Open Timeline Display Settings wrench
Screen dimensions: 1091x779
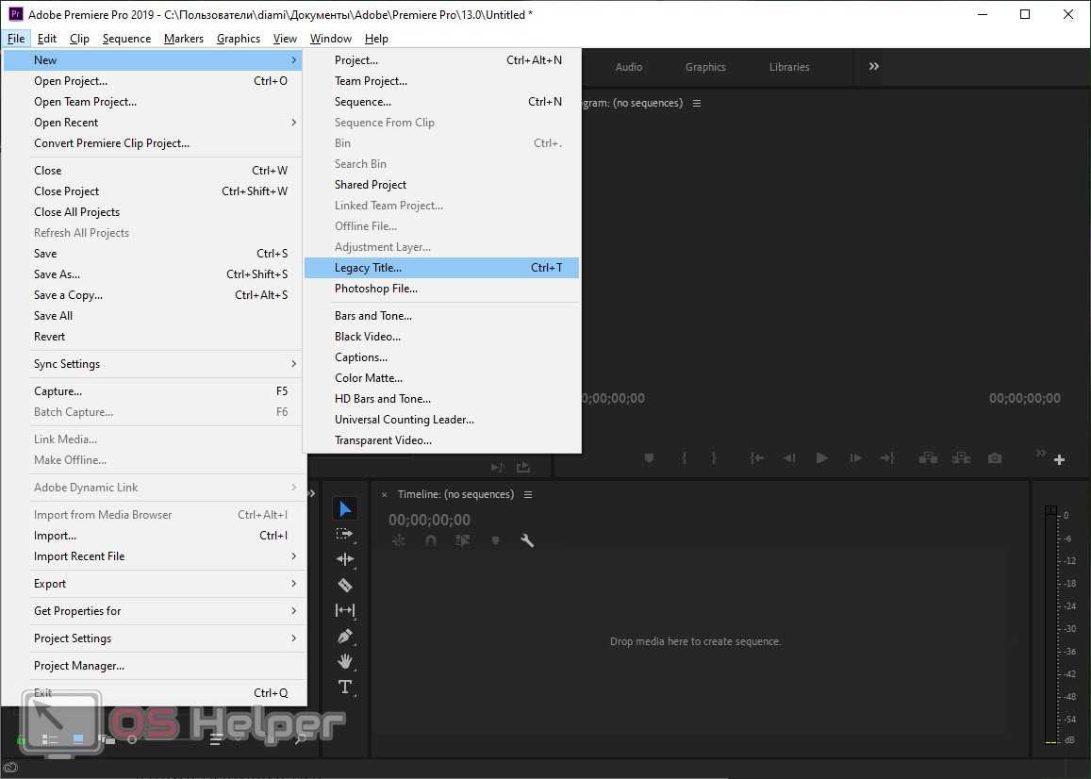tap(527, 540)
